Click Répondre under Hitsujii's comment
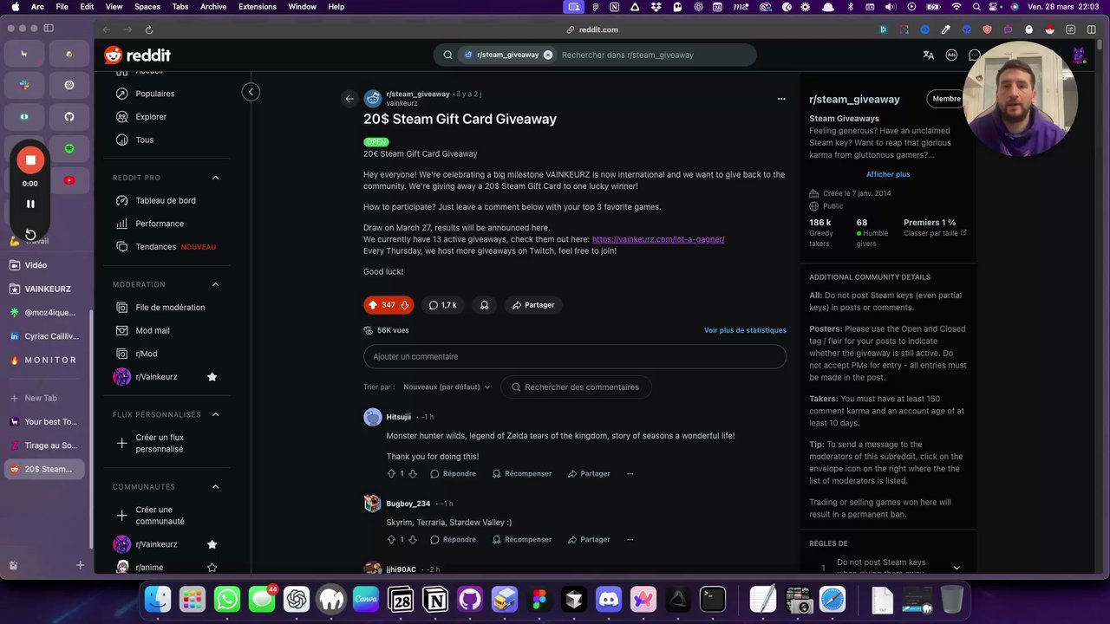 click(x=453, y=474)
